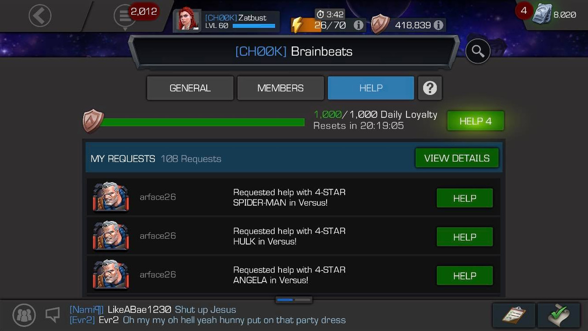Screen dimensions: 588x331
Task: Click the green checkmark stamp icon
Action: click(559, 315)
